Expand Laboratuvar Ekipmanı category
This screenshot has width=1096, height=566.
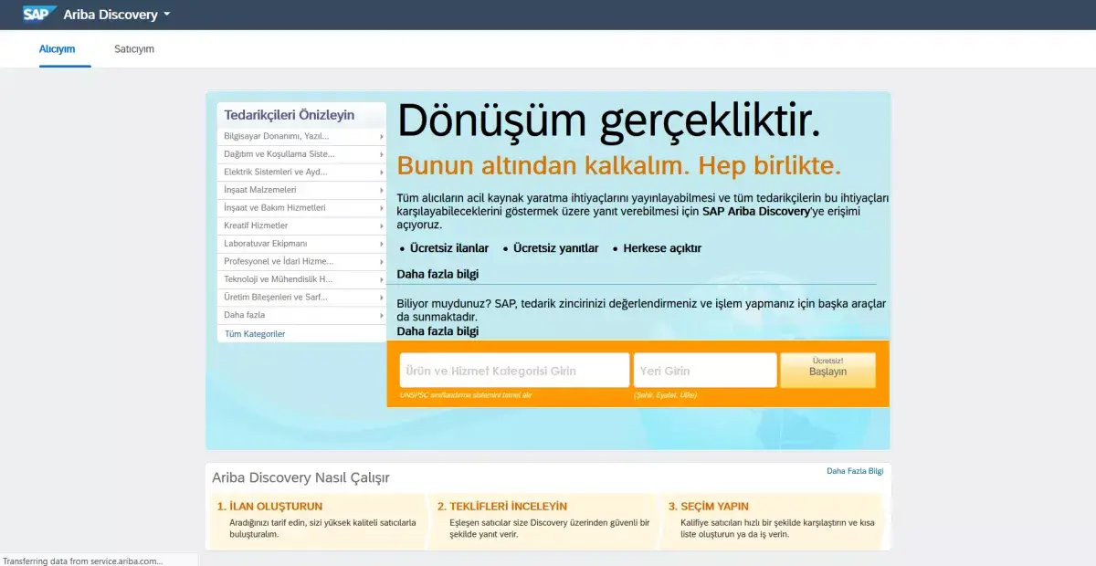coord(302,244)
